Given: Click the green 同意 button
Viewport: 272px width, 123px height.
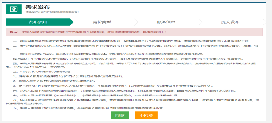Looking at the screenshot, I should [x=120, y=115].
